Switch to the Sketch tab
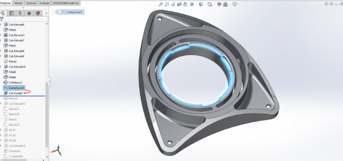The image size is (343, 161). click(19, 3)
